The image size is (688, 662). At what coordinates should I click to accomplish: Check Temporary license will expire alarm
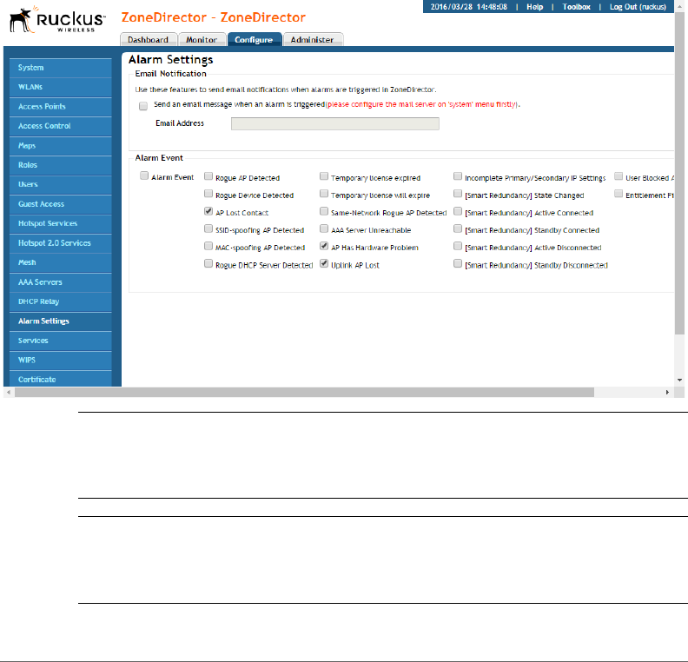(x=324, y=194)
